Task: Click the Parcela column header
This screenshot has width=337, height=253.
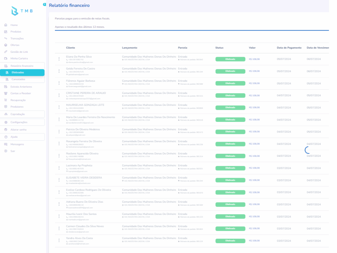Action: coord(182,48)
